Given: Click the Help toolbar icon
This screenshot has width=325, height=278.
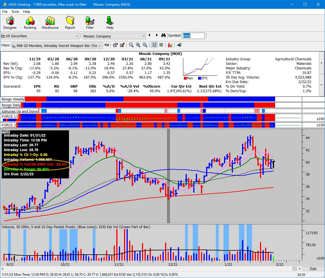Looking at the screenshot, I should 110,23.
